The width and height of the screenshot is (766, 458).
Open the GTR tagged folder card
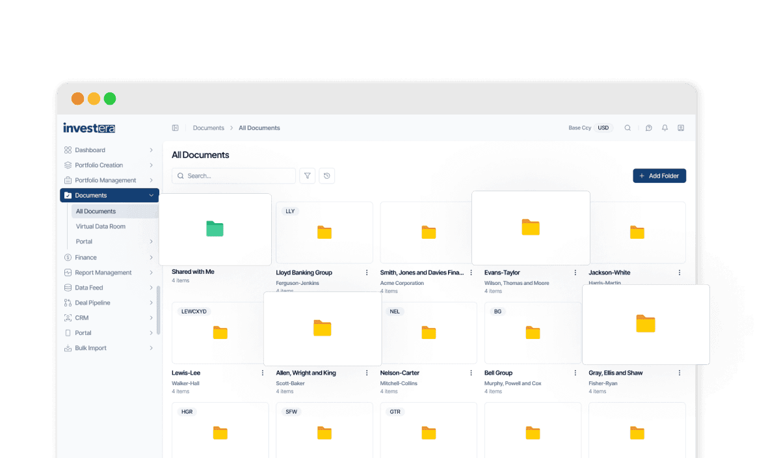point(429,430)
